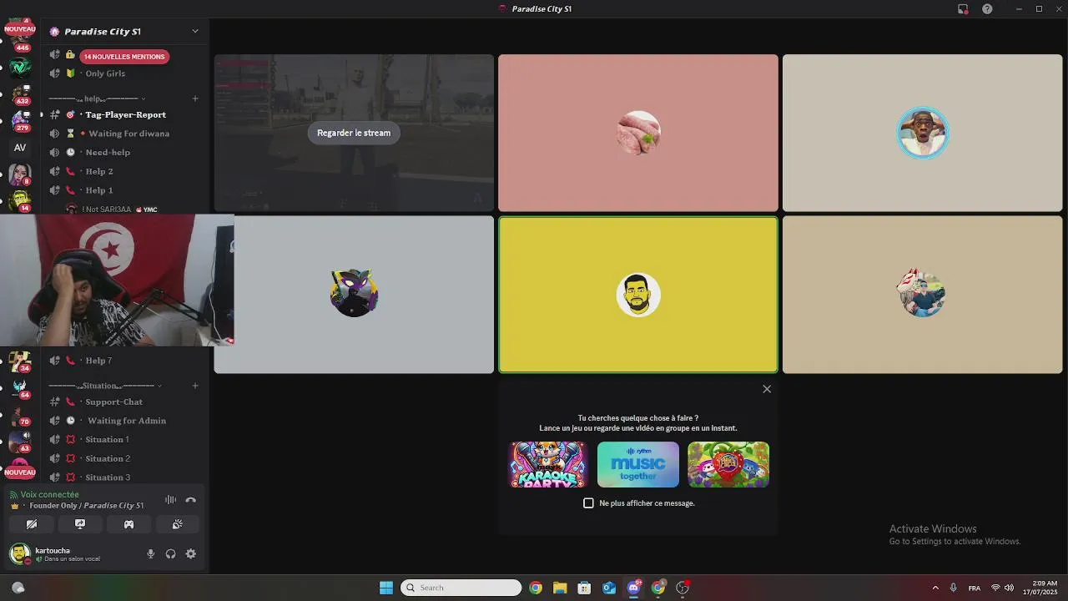The height and width of the screenshot is (601, 1068).
Task: Join the Help 1 voice channel
Action: coord(124,190)
